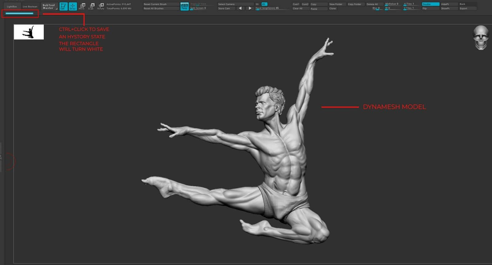This screenshot has width=492, height=265.
Task: Choose the Cust1 palette button
Action: tap(296, 4)
